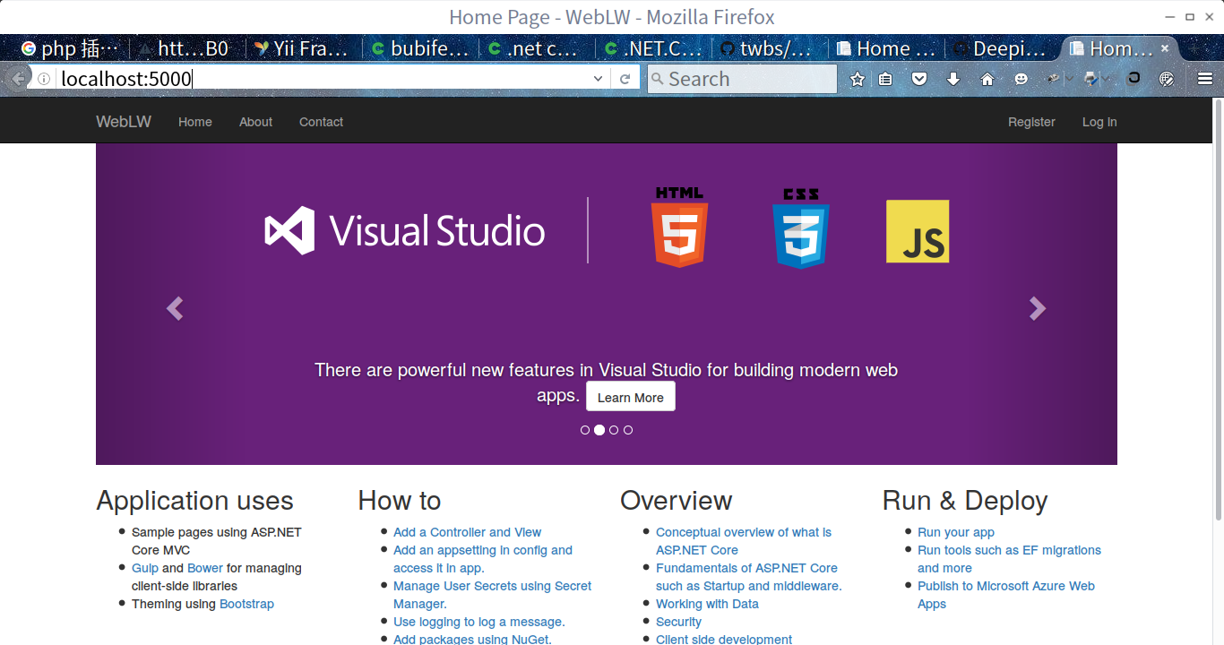
Task: Click the magnifier icon in Search box
Action: click(x=657, y=79)
